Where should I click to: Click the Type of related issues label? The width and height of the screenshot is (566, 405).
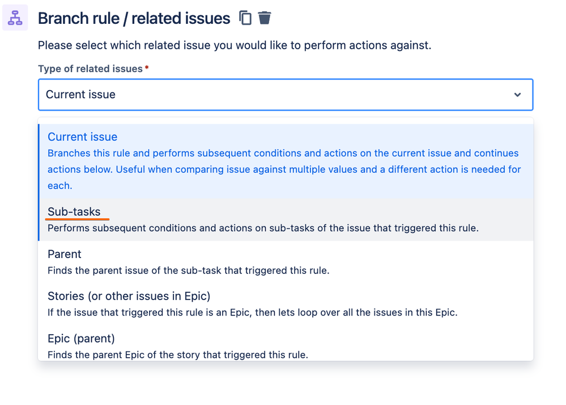90,69
